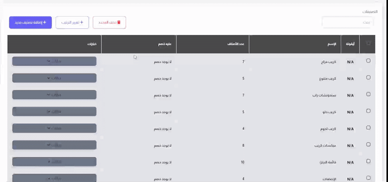
Task: Check the قائمة البيتزا row checkbox
Action: (x=368, y=161)
